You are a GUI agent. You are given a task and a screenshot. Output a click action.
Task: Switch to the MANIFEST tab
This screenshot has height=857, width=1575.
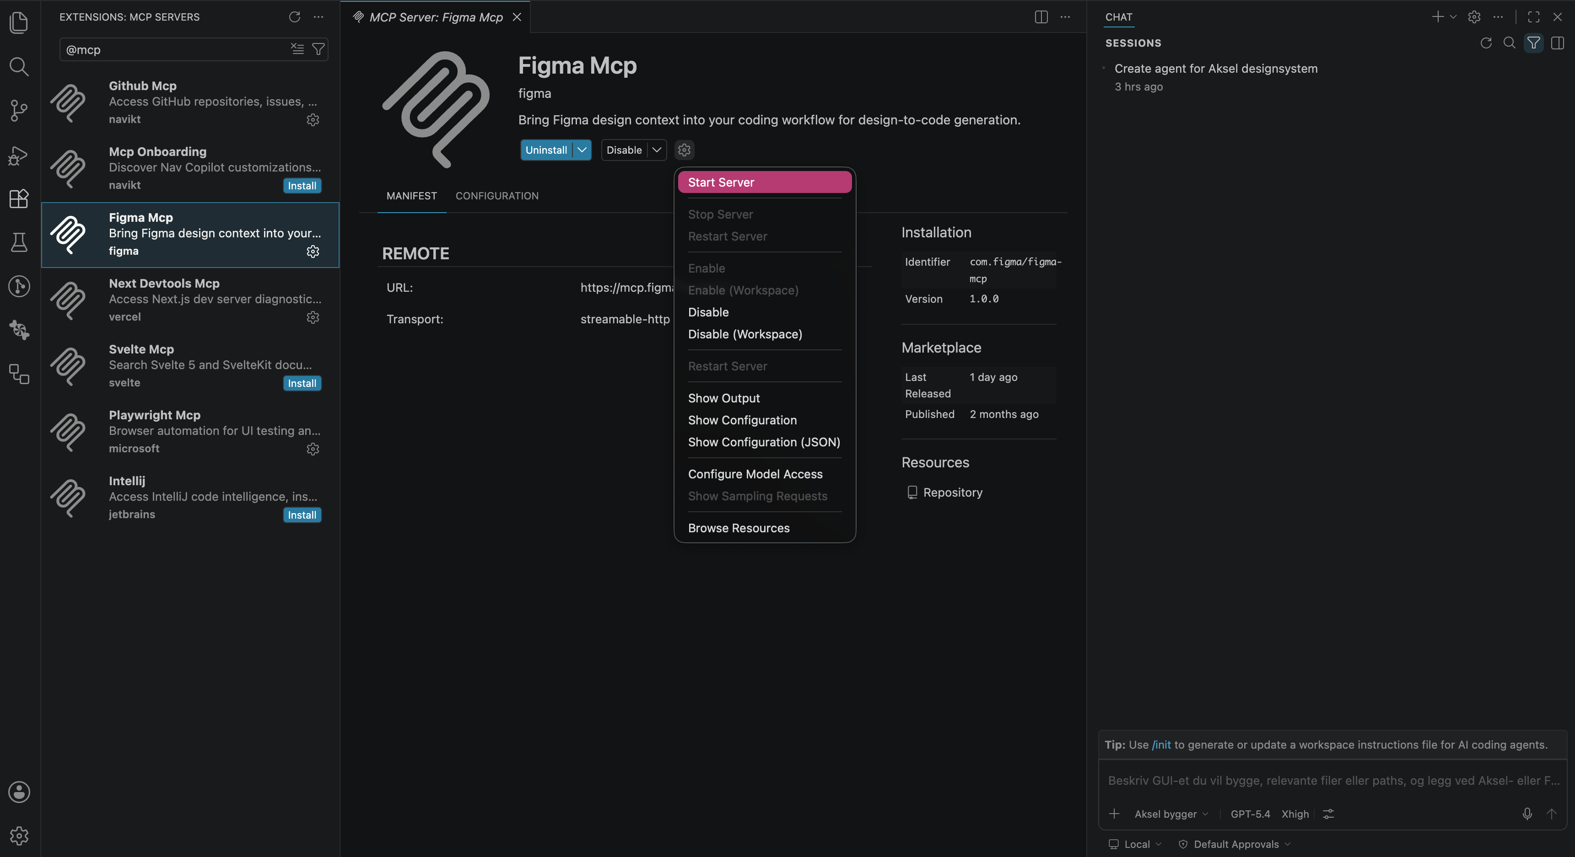(411, 195)
